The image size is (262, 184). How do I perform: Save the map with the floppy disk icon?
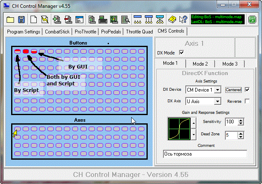pyautogui.click(x=21, y=19)
